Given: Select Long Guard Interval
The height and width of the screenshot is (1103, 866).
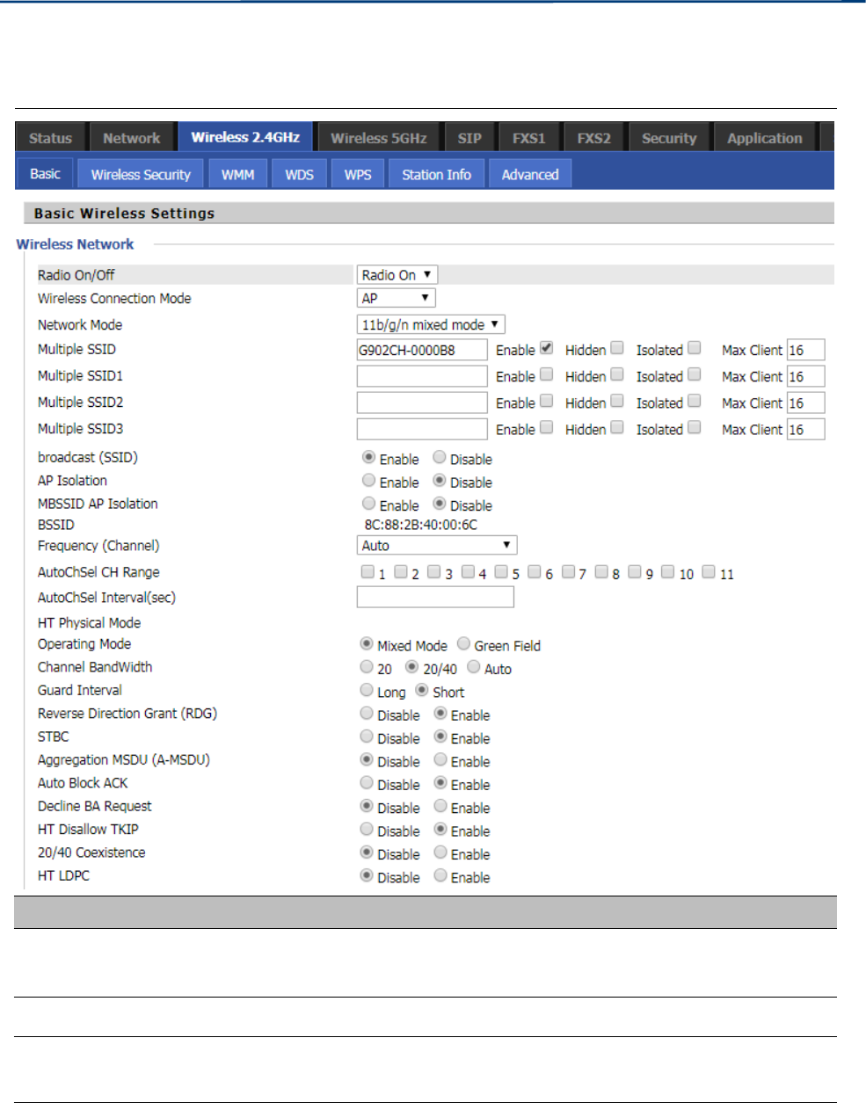Looking at the screenshot, I should [367, 690].
